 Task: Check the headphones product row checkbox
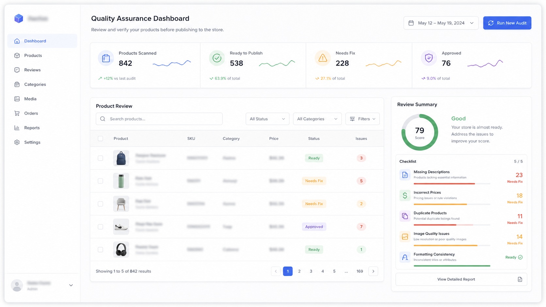[100, 250]
